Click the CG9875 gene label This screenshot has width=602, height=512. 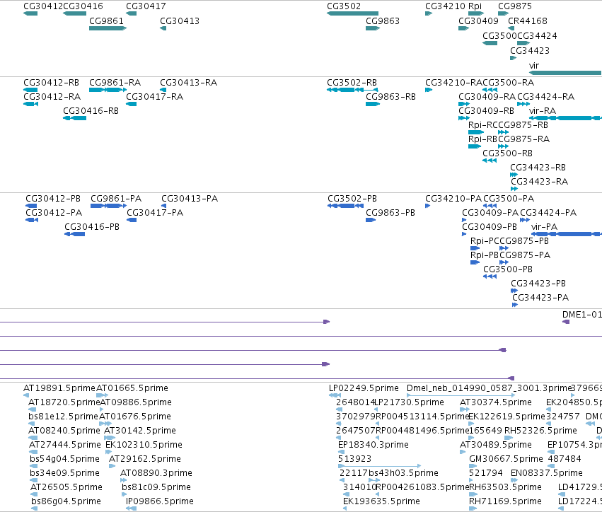coord(515,6)
